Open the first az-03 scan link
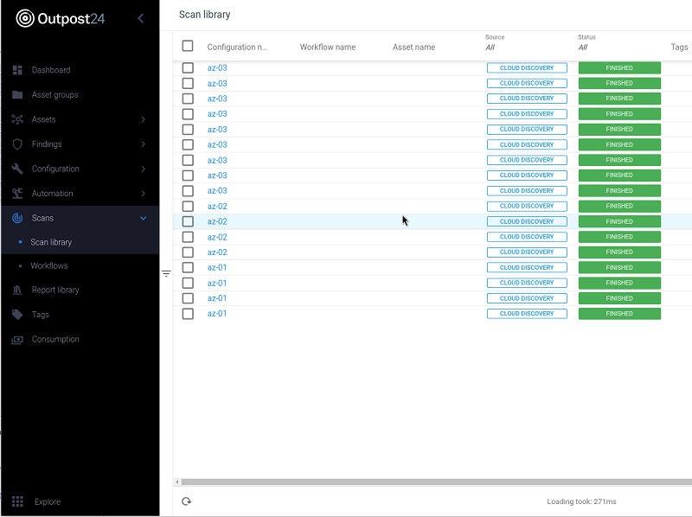 coord(217,68)
